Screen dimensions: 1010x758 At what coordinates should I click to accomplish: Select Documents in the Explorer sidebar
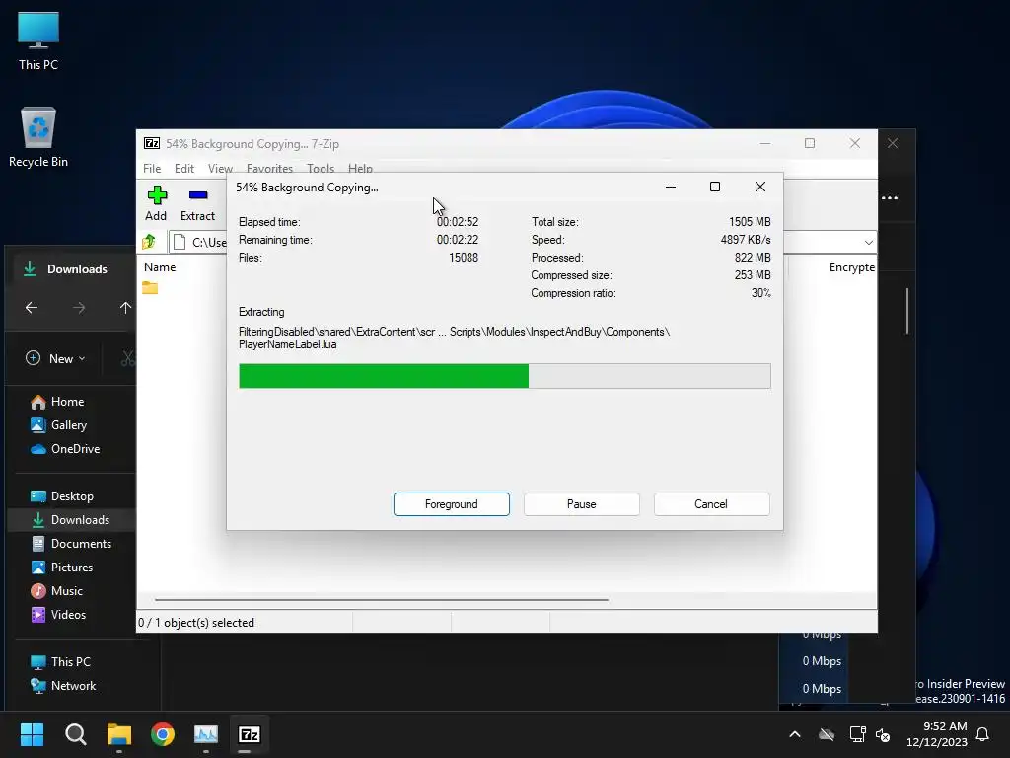81,544
